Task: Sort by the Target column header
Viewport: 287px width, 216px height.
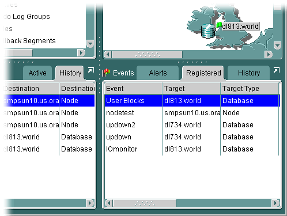Action: point(191,89)
